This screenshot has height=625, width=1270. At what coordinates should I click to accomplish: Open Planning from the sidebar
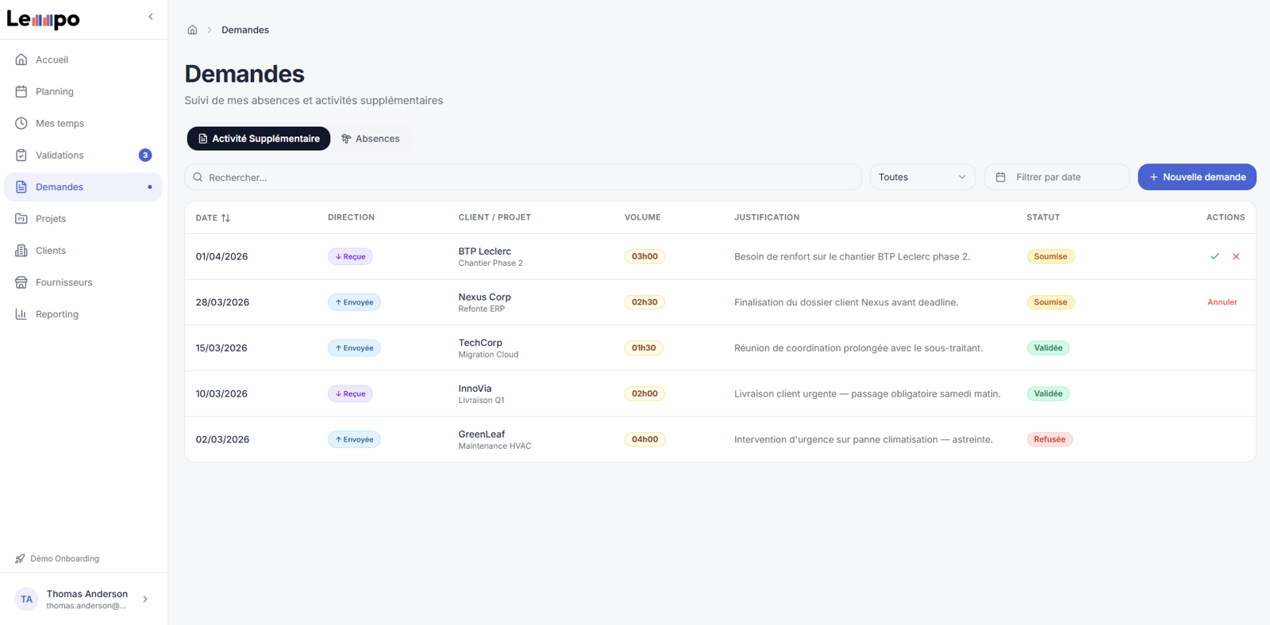point(83,91)
